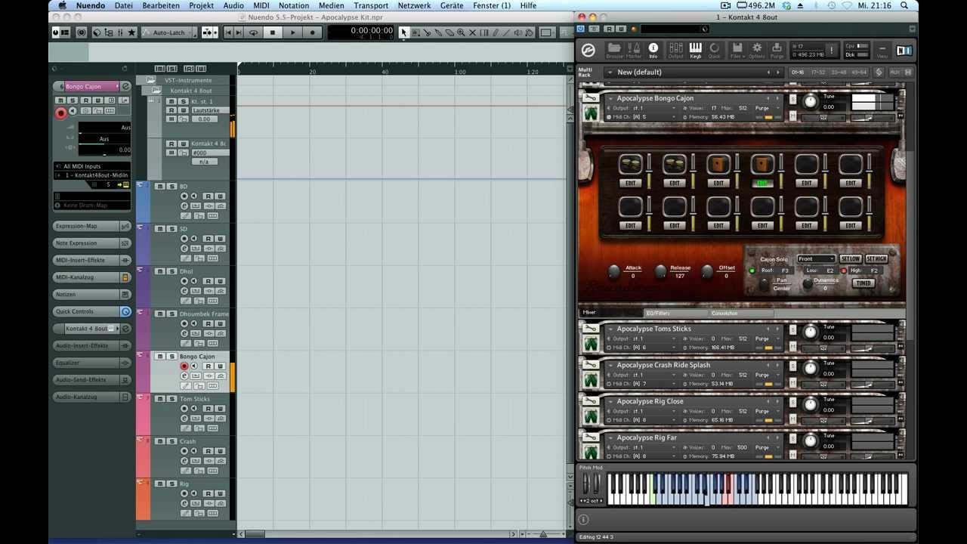Open the Kontakt Browse folder icon
Screen dimensions: 967x544
(x=614, y=50)
